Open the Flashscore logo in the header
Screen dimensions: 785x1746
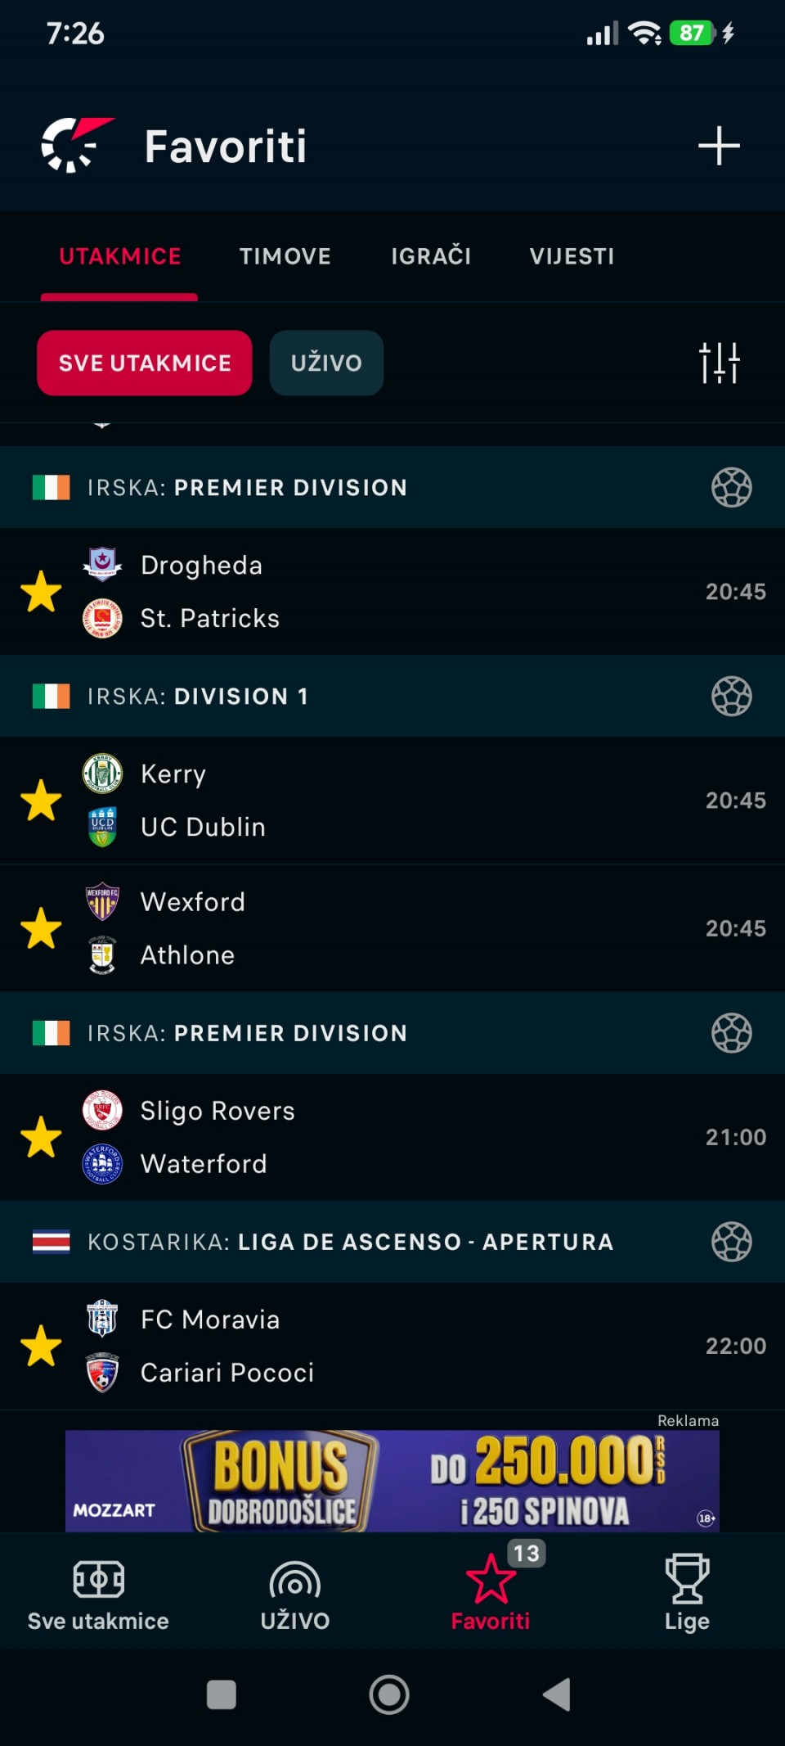pyautogui.click(x=78, y=145)
